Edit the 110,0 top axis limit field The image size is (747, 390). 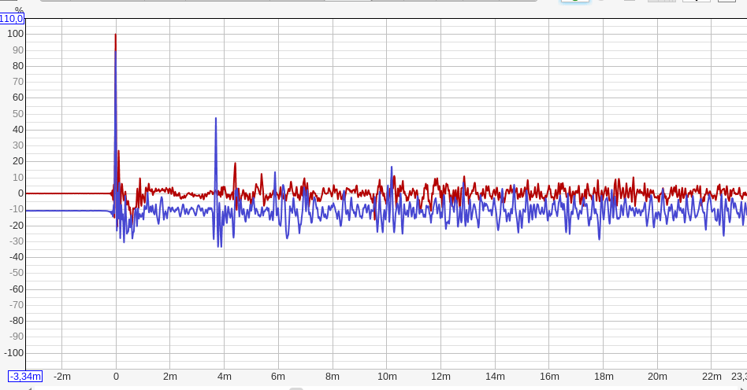[12, 19]
